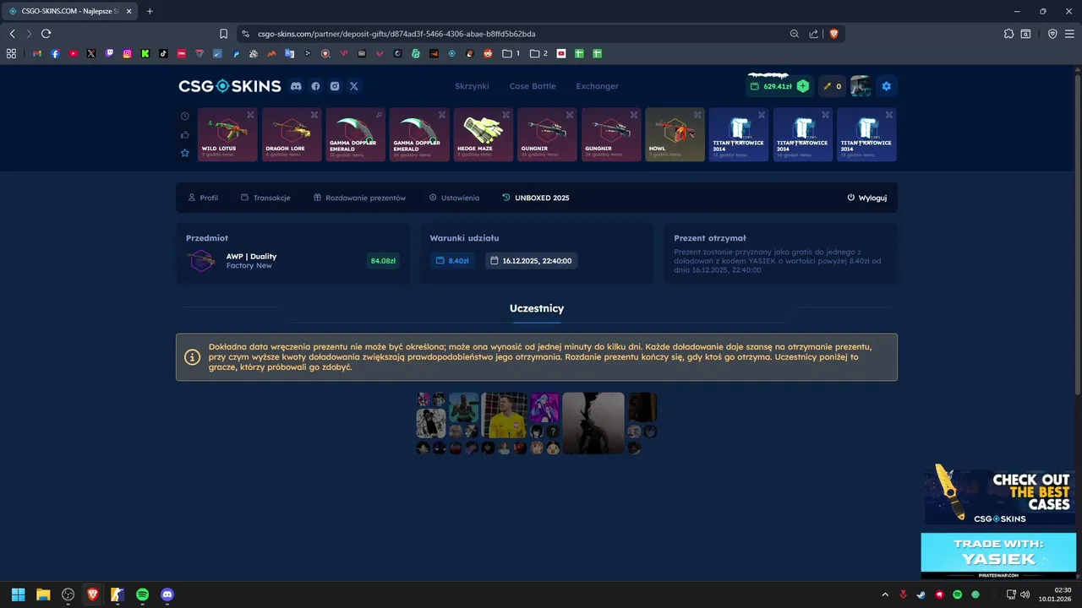Open the CSGO-Skins X (Twitter) icon in header
The height and width of the screenshot is (608, 1082).
click(x=354, y=86)
